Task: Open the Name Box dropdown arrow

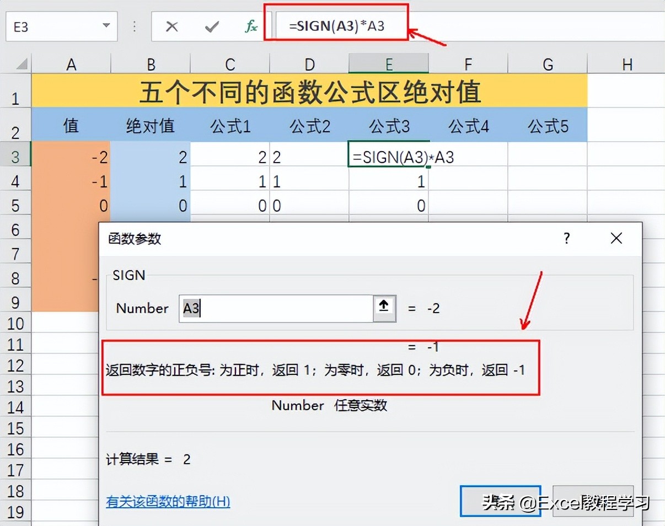Action: (106, 26)
